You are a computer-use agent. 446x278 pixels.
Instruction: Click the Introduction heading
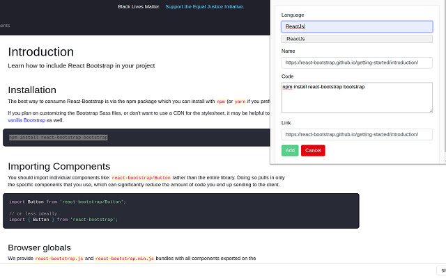40,52
